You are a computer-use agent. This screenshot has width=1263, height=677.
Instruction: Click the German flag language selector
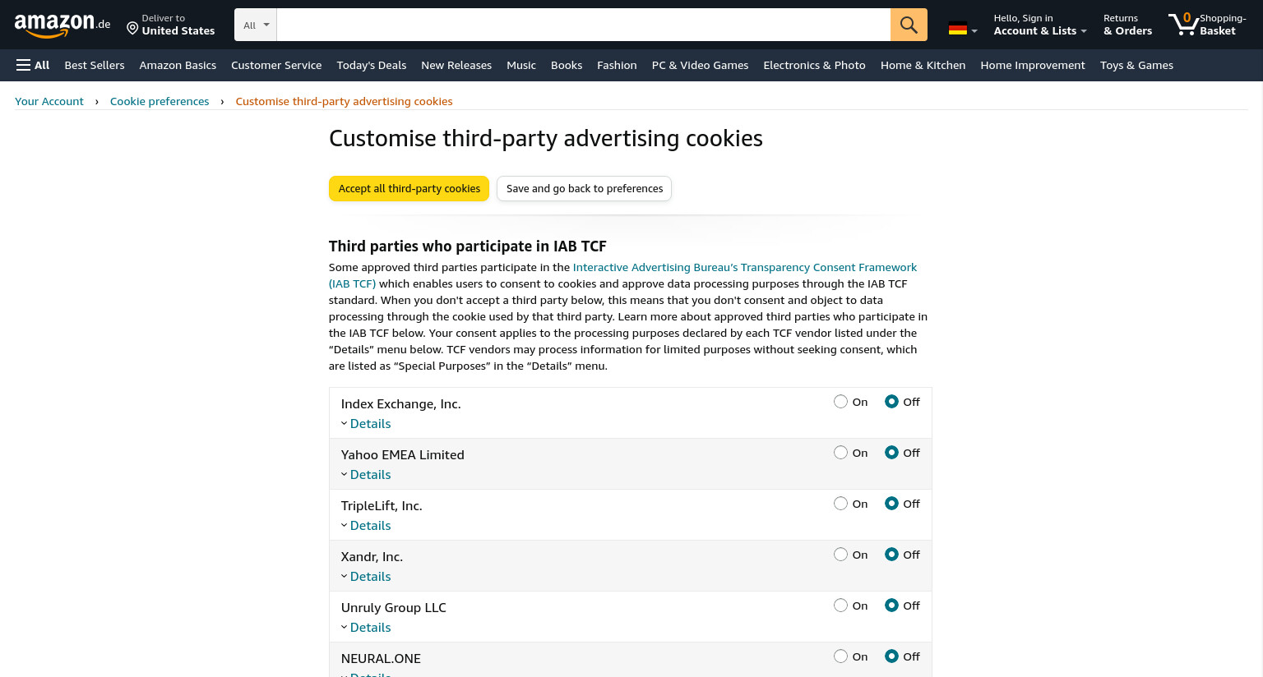[x=962, y=29]
